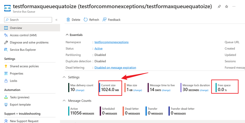
Task: Open Diagnose and solve problems
Action: pos(29,43)
